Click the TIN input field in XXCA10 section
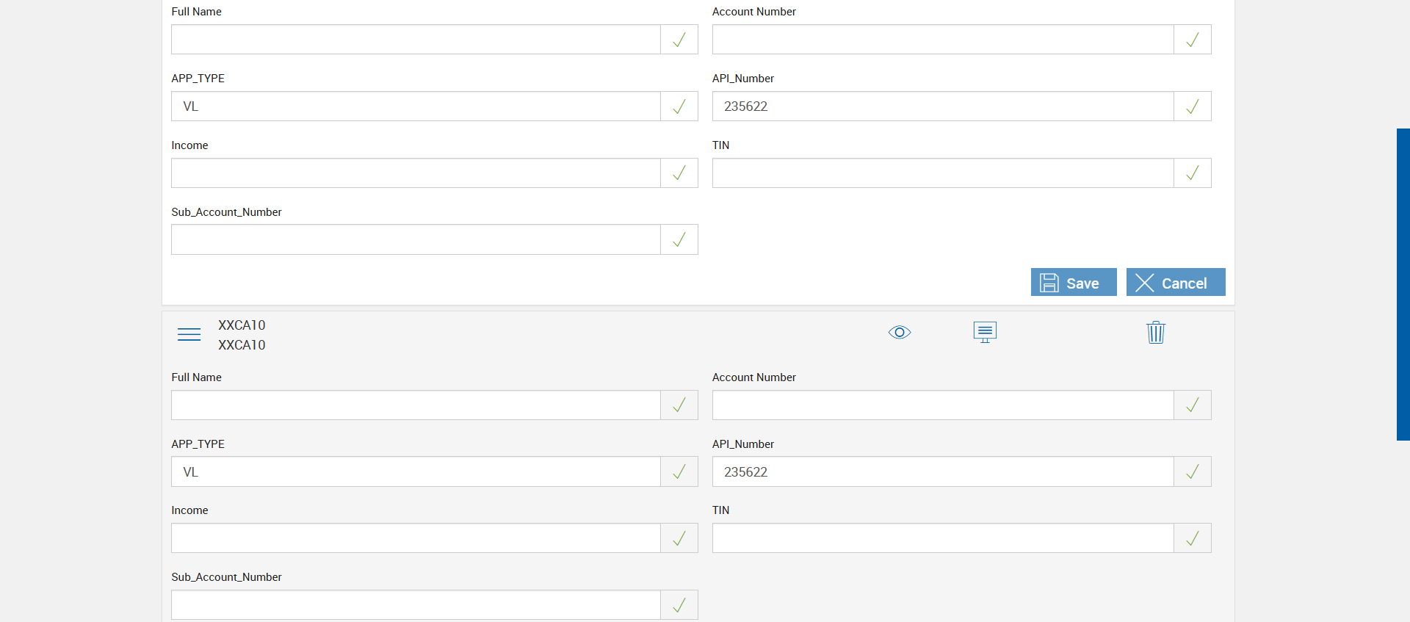 click(942, 538)
